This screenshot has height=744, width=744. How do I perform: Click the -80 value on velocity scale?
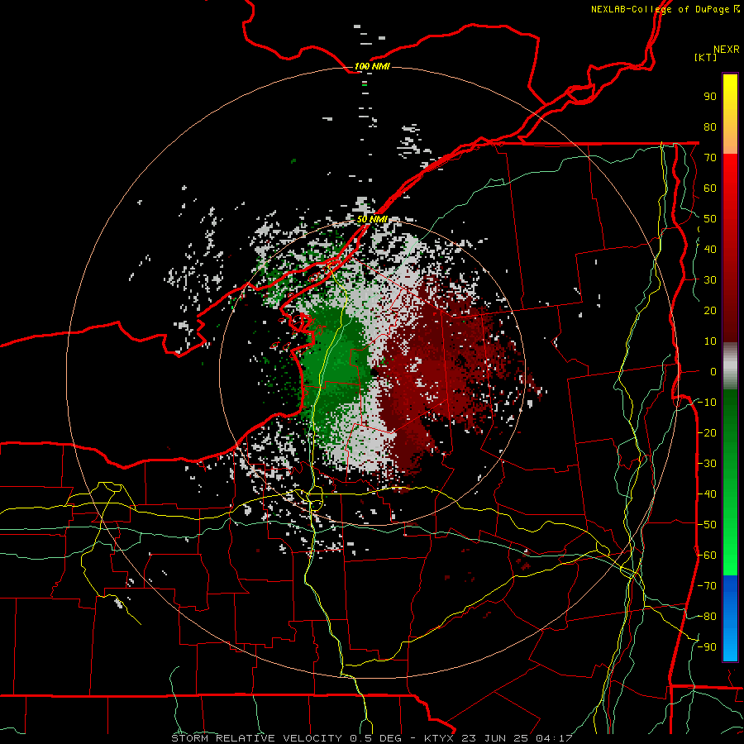707,617
